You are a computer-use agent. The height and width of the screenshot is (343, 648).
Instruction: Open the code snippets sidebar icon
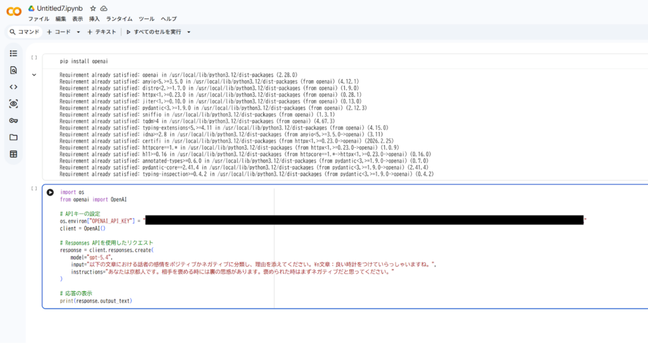tap(14, 87)
